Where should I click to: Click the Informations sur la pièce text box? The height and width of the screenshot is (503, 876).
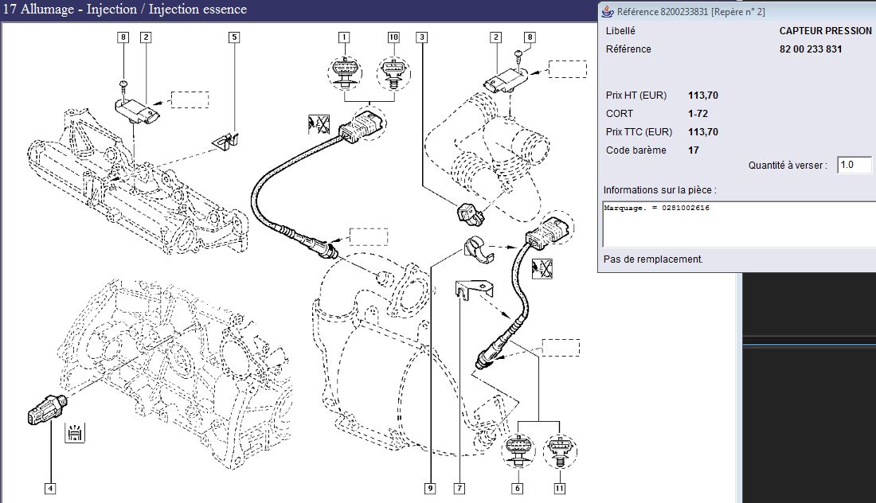pos(738,224)
